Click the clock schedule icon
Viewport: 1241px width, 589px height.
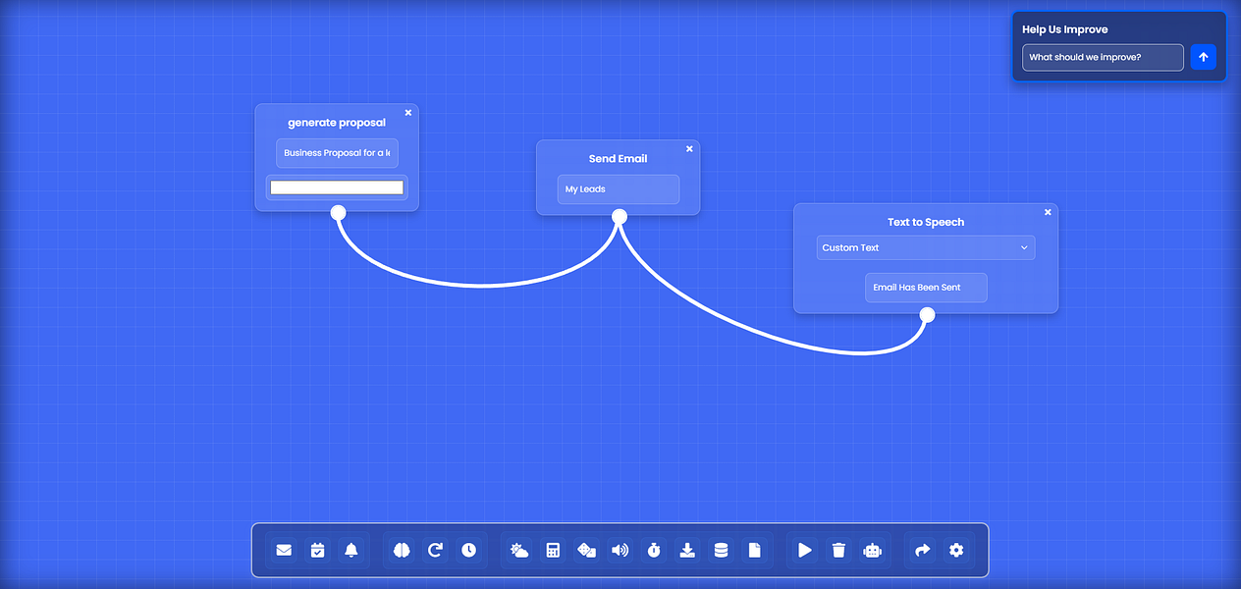468,550
